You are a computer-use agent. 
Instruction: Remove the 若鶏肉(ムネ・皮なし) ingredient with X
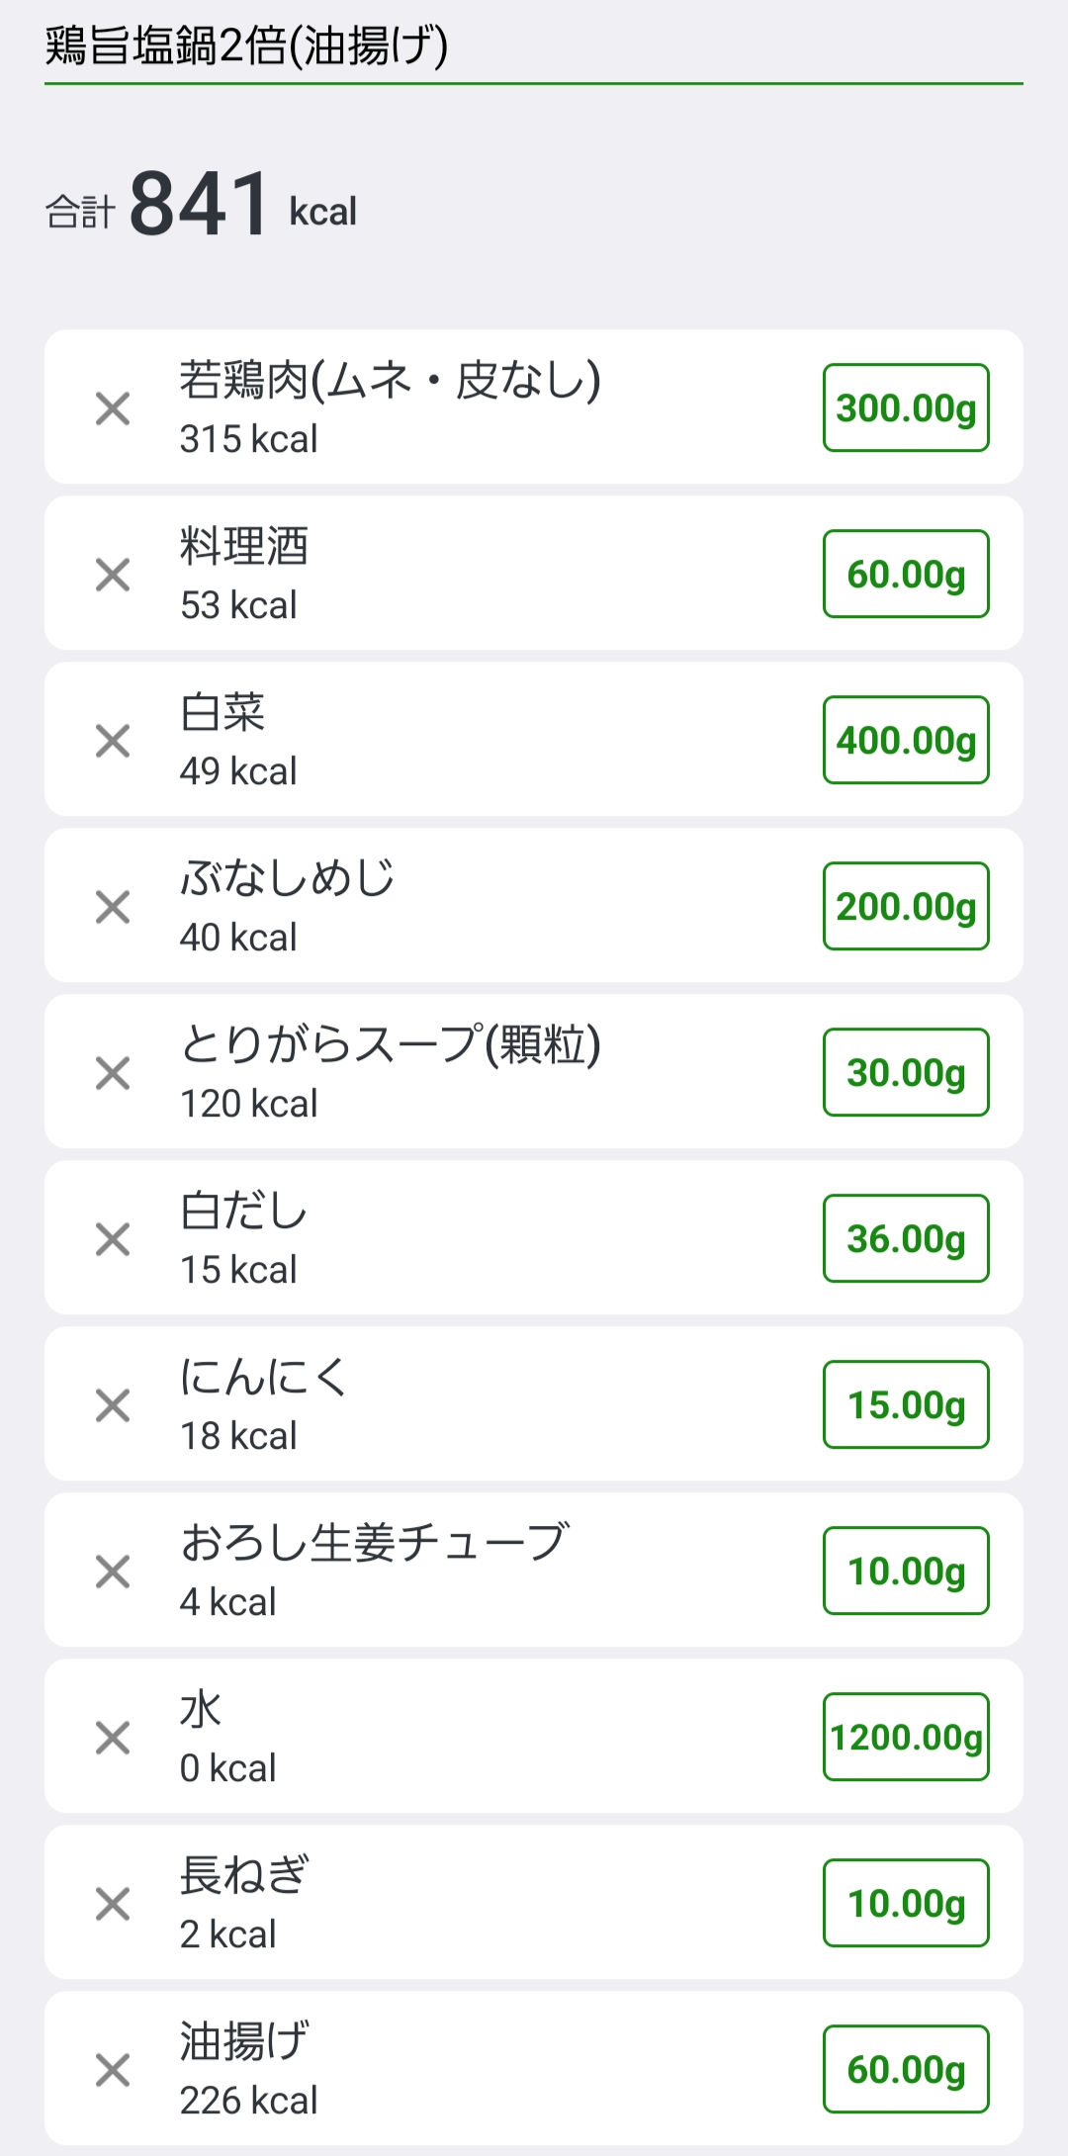[113, 407]
